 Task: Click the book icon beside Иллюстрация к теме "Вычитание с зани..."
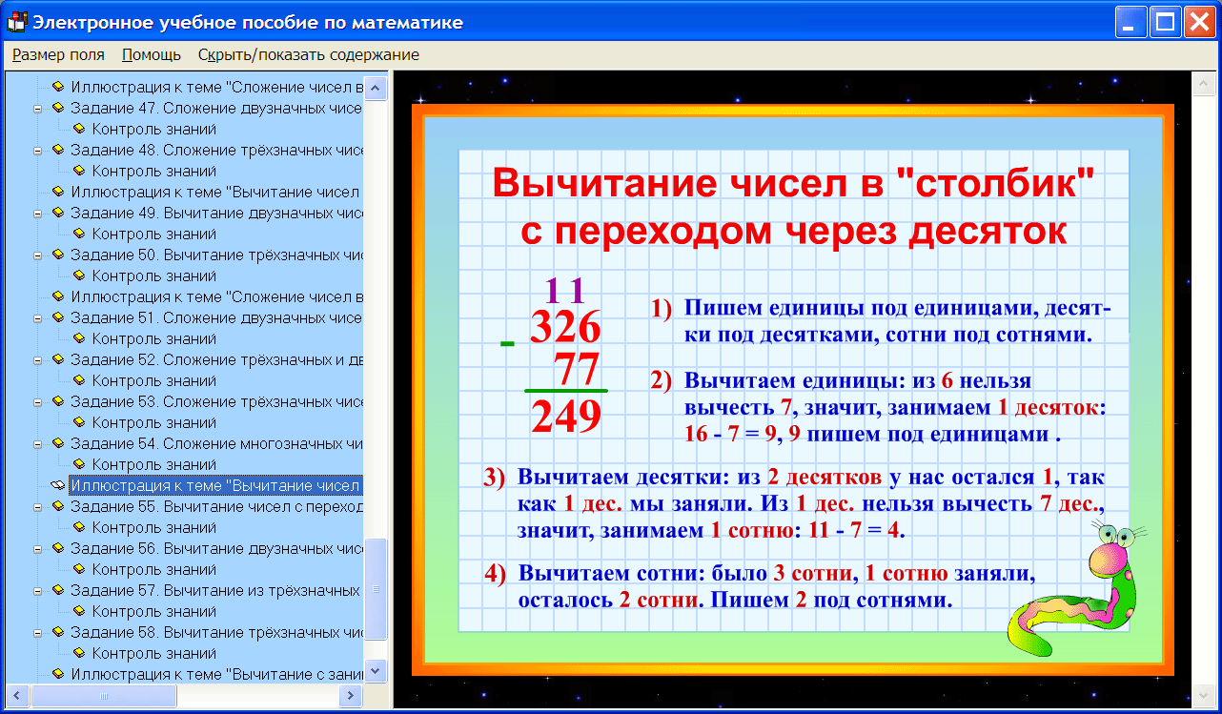57,674
